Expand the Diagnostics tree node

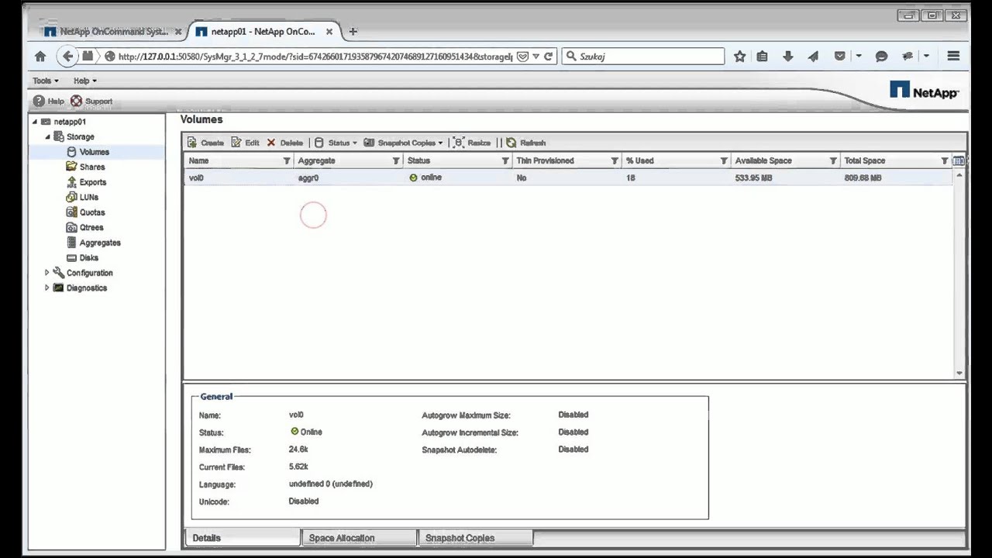point(47,288)
